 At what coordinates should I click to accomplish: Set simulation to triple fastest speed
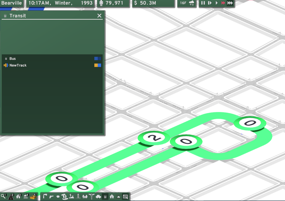click(x=230, y=3)
